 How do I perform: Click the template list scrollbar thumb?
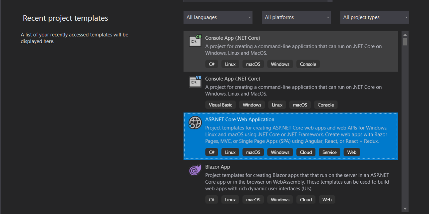pos(405,42)
